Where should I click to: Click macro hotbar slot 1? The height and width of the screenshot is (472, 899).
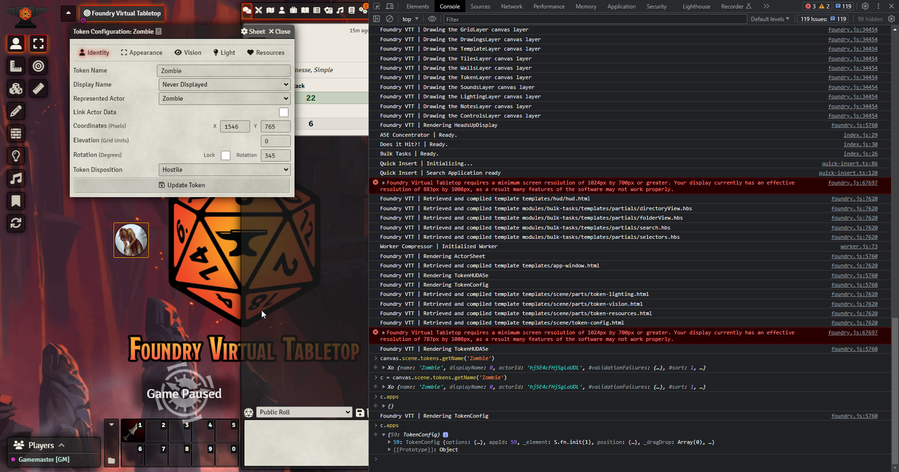pos(133,431)
